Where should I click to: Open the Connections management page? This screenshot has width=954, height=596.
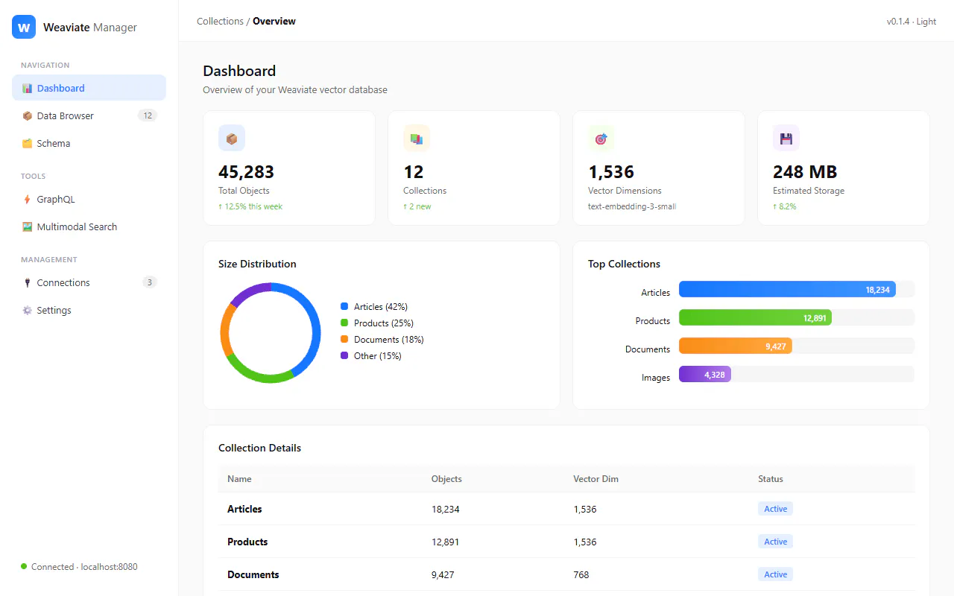tap(89, 282)
